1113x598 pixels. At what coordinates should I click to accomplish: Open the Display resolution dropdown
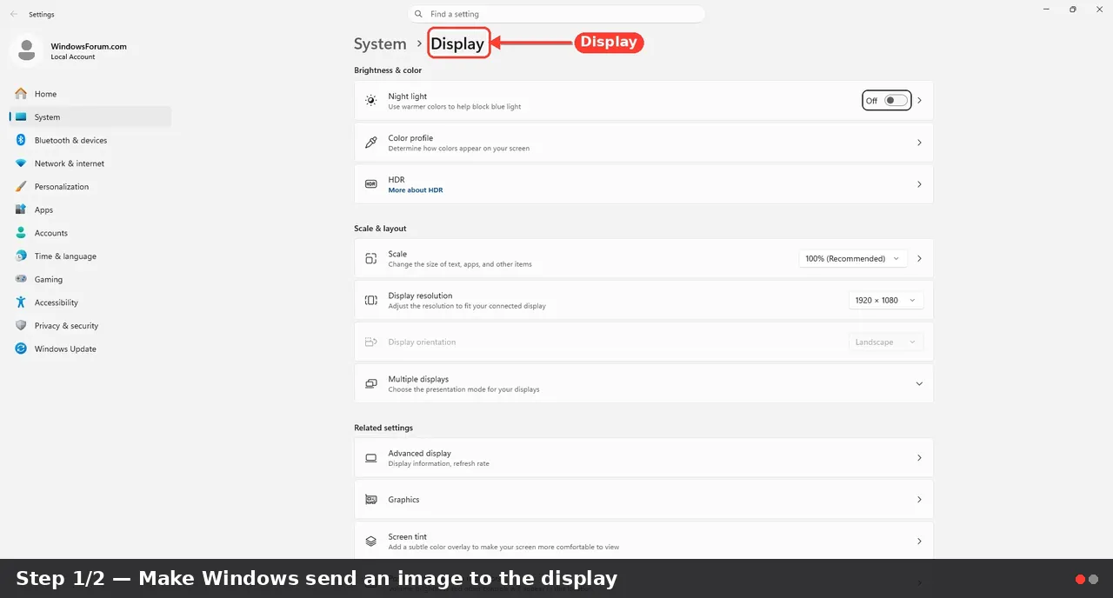(886, 300)
